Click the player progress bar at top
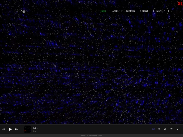183x137 pixels. [x=91, y=124]
